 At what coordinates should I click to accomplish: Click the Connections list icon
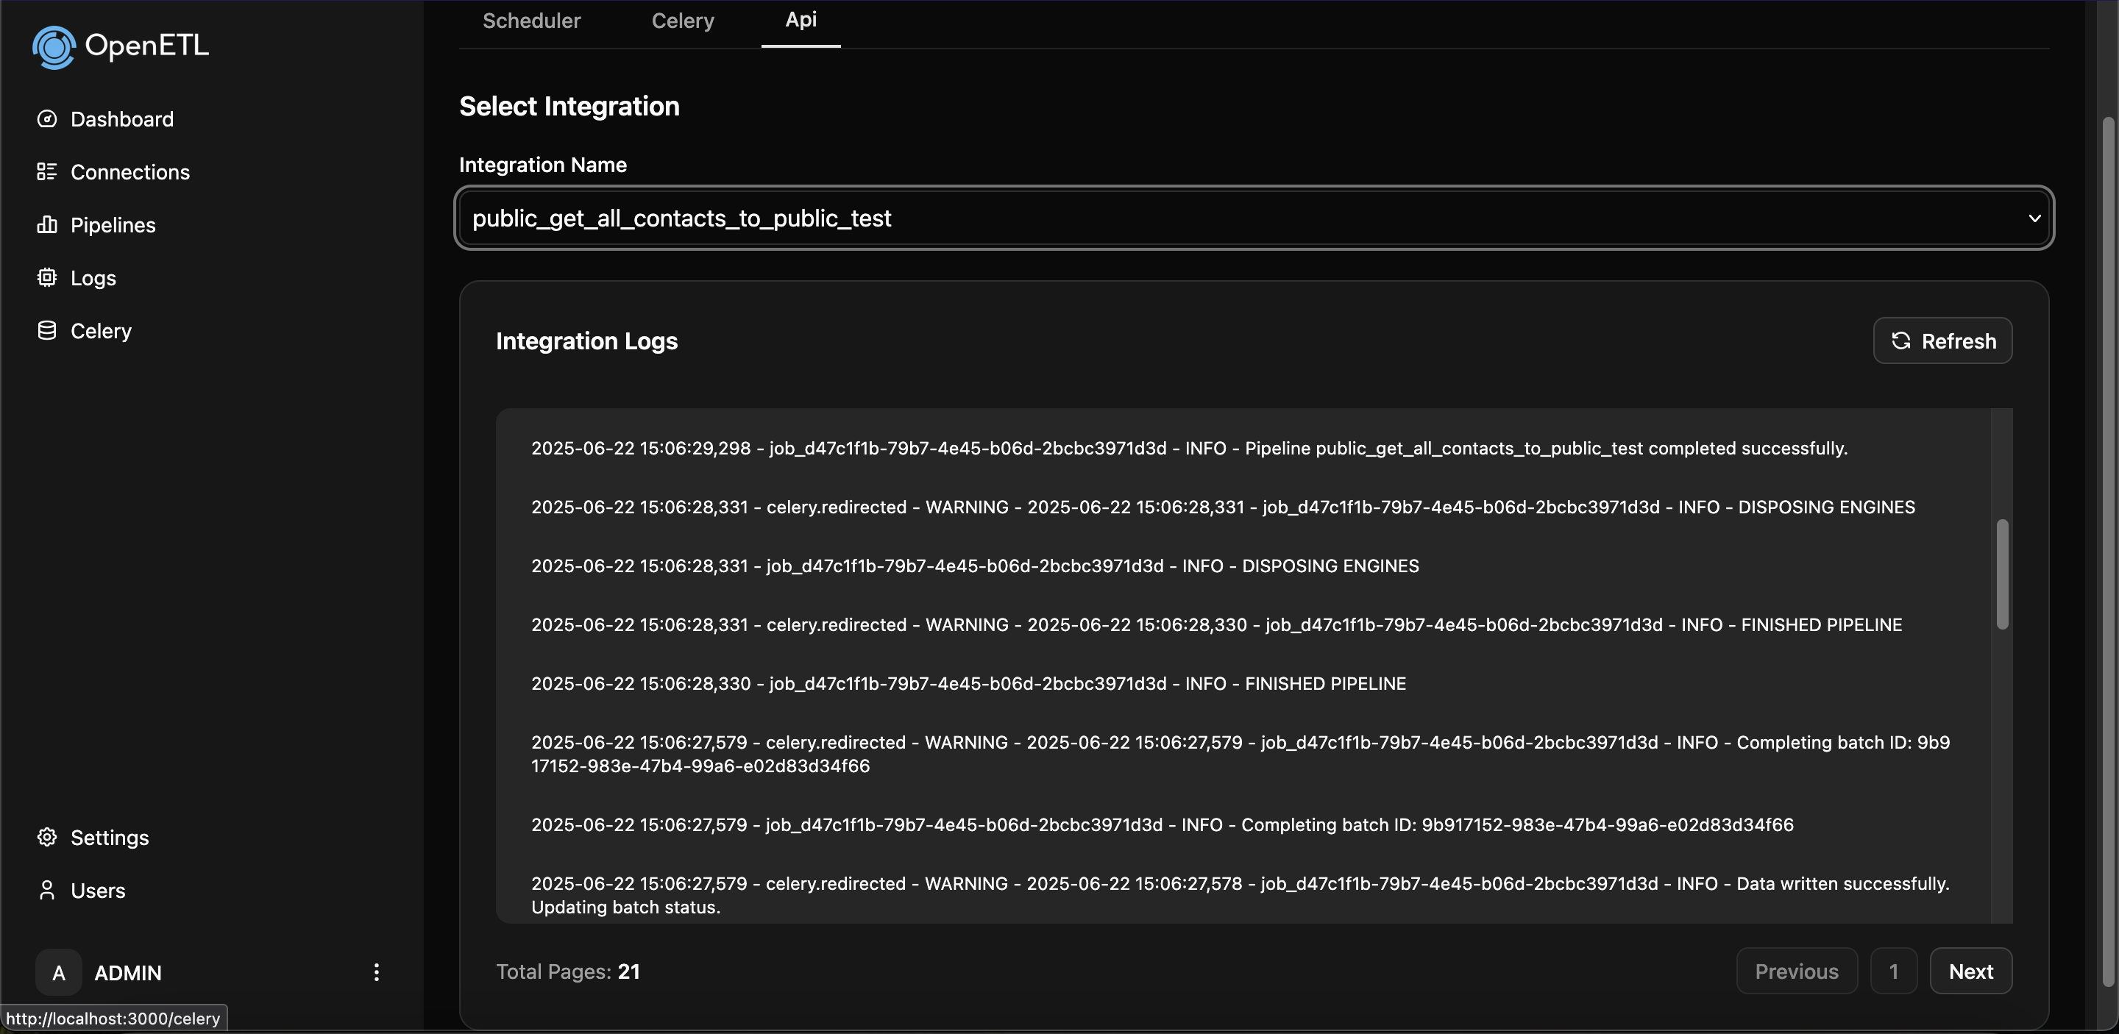(x=47, y=172)
